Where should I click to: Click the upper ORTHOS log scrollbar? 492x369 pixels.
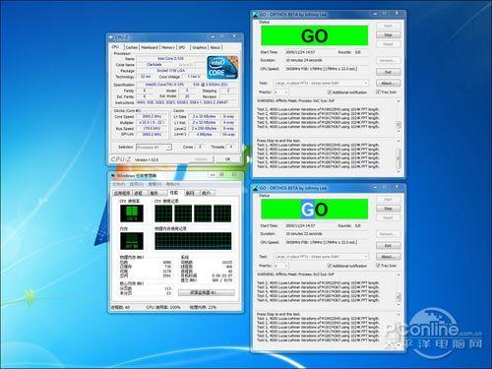(399, 115)
